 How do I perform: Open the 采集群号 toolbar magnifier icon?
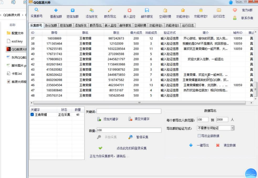point(36,10)
